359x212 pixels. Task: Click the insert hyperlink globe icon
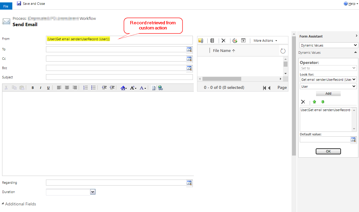coord(160,88)
